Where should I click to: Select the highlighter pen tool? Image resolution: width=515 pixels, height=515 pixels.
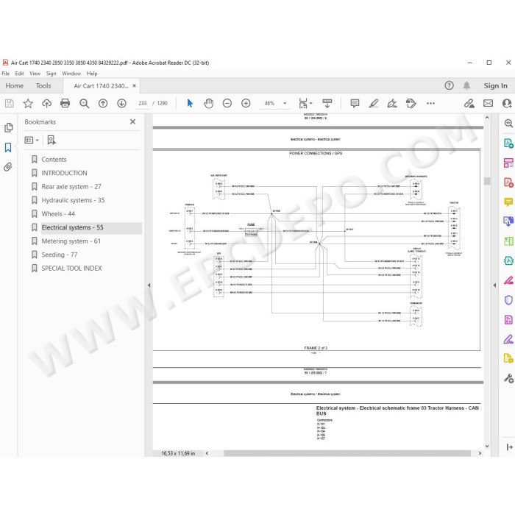(x=374, y=104)
